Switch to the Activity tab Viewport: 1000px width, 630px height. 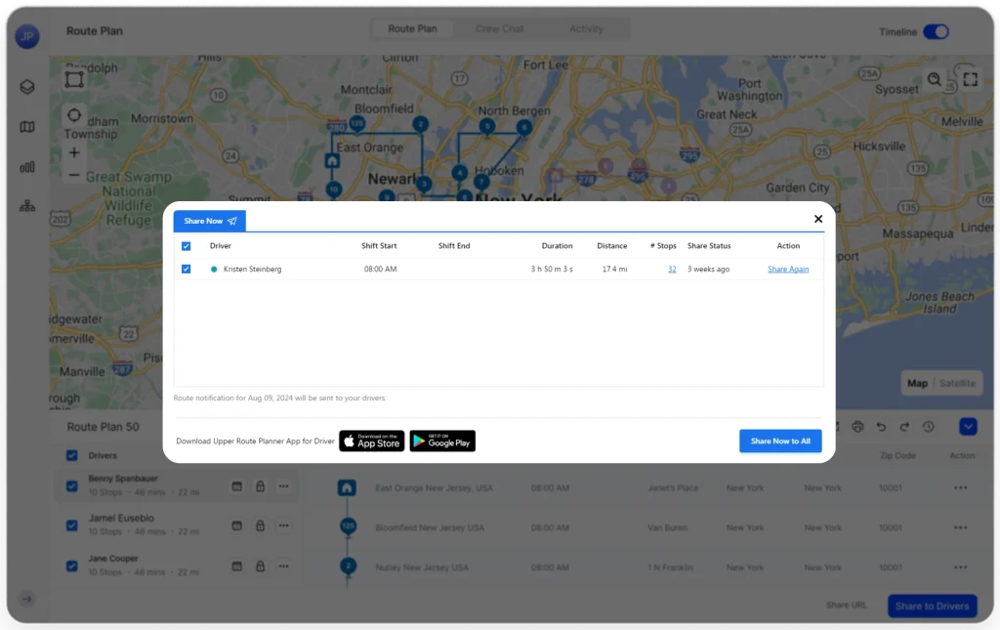tap(586, 28)
